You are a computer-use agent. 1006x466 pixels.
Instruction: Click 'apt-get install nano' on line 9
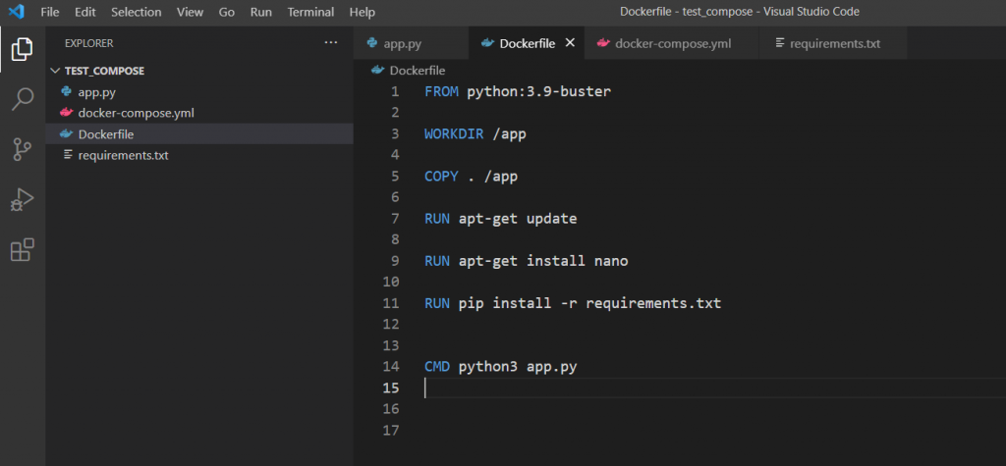(x=543, y=261)
